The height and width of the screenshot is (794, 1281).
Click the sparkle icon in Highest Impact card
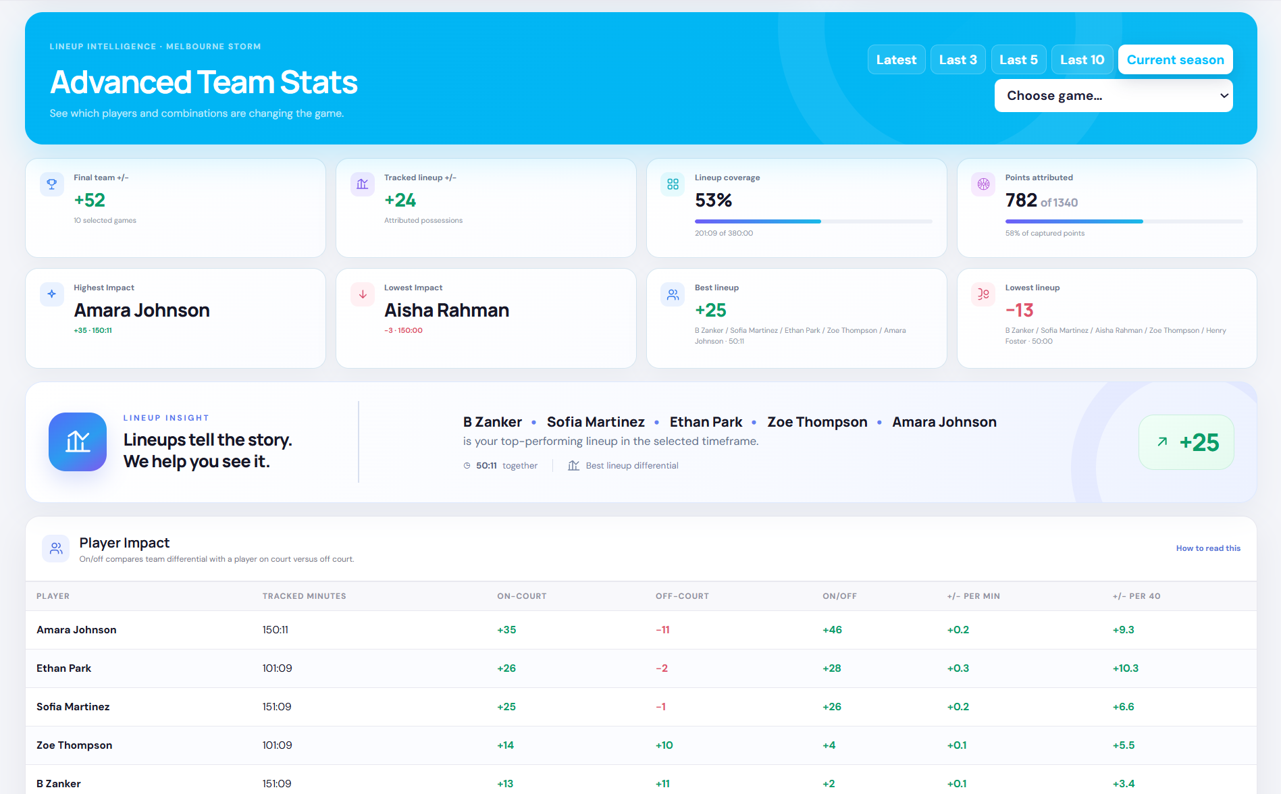click(x=52, y=294)
